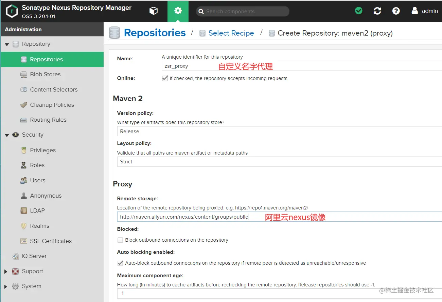Open the Layout policy Strict dropdown
The image size is (442, 302).
(279, 162)
